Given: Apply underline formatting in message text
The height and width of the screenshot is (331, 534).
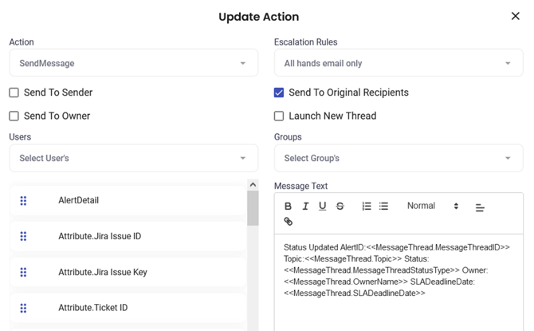Looking at the screenshot, I should tap(322, 207).
